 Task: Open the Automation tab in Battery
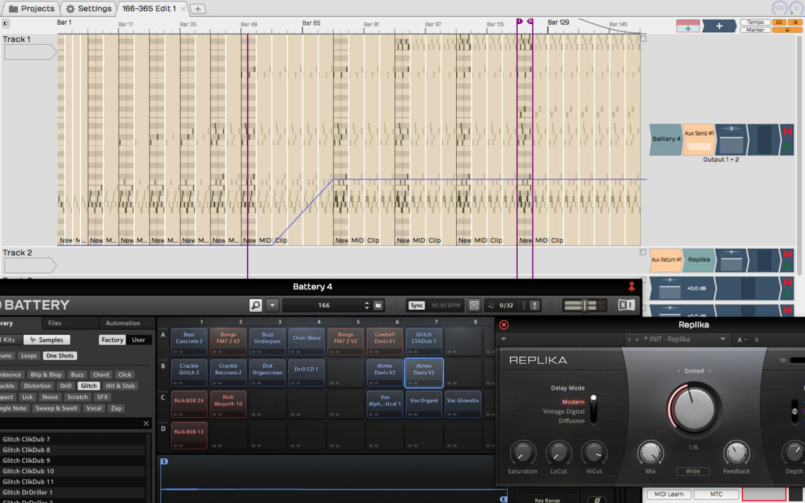(123, 323)
